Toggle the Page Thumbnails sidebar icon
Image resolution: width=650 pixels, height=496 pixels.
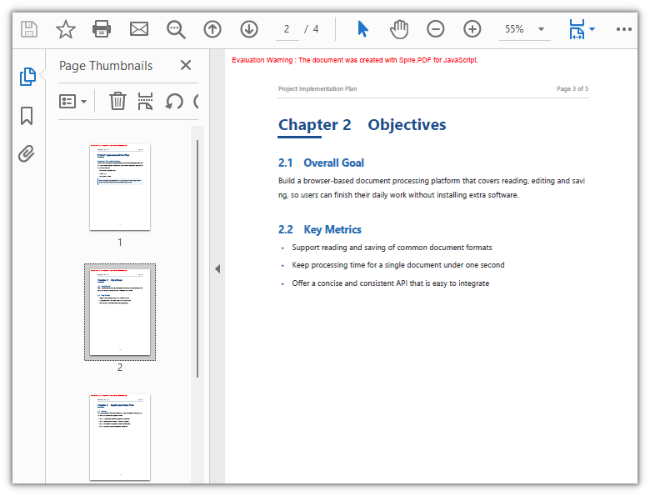click(27, 77)
